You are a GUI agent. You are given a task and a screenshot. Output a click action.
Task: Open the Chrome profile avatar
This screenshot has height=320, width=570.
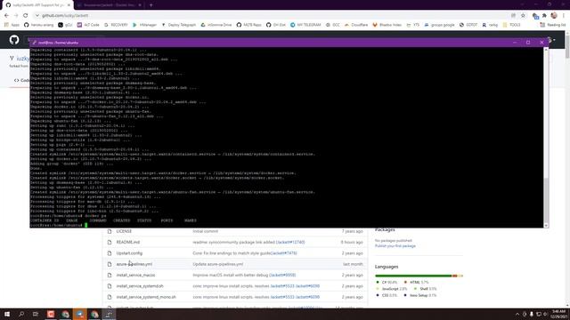554,16
